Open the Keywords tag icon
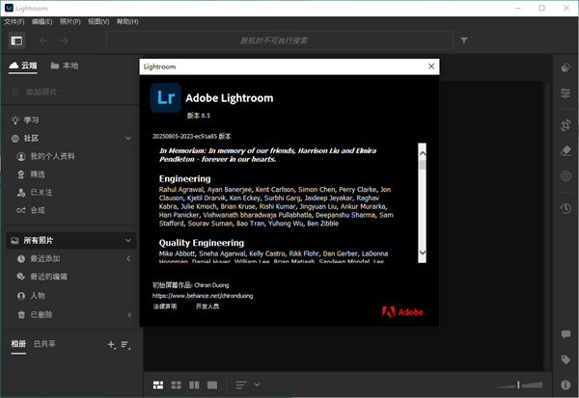This screenshot has width=579, height=398. [x=565, y=359]
